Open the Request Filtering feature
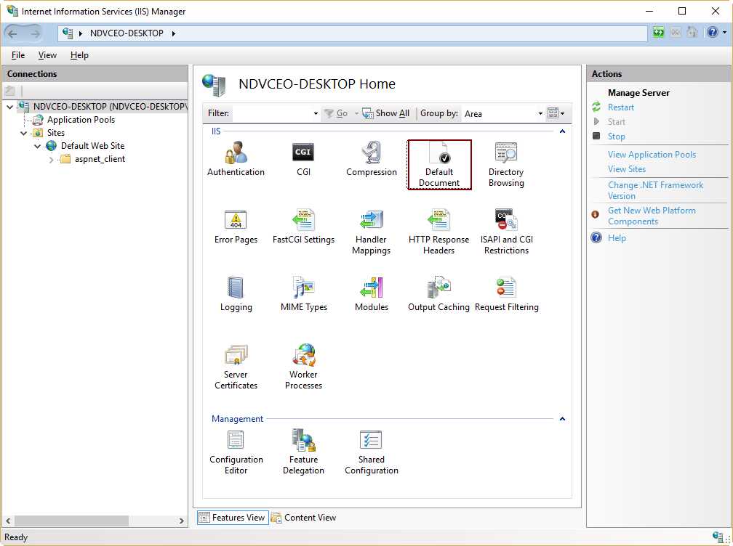Screen dimensions: 733x546 pyautogui.click(x=507, y=290)
